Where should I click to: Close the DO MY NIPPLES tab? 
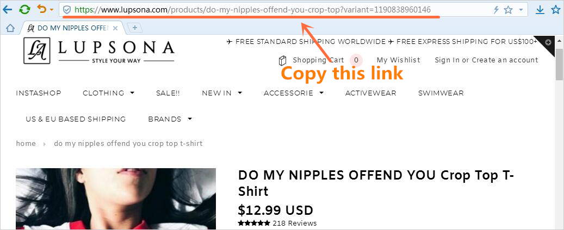(115, 28)
